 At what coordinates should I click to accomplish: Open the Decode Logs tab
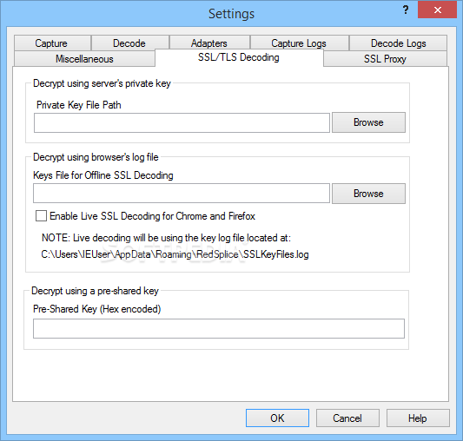(398, 43)
